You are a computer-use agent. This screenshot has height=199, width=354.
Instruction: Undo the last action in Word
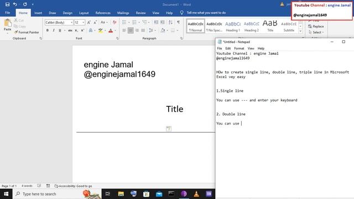(x=15, y=4)
